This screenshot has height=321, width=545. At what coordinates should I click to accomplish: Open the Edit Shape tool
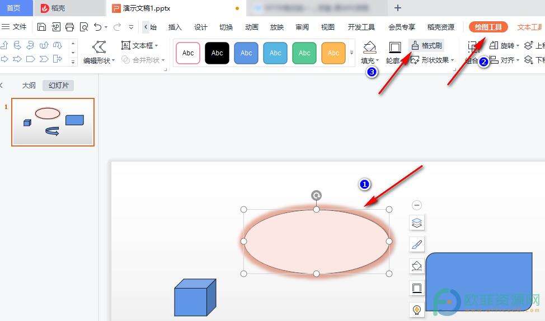pyautogui.click(x=99, y=53)
